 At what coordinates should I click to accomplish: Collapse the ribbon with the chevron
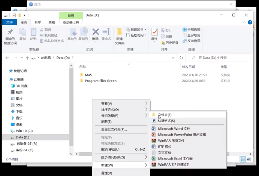(x=244, y=22)
